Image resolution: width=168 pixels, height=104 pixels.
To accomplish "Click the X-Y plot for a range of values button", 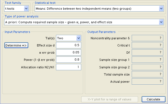I will coord(110,99).
